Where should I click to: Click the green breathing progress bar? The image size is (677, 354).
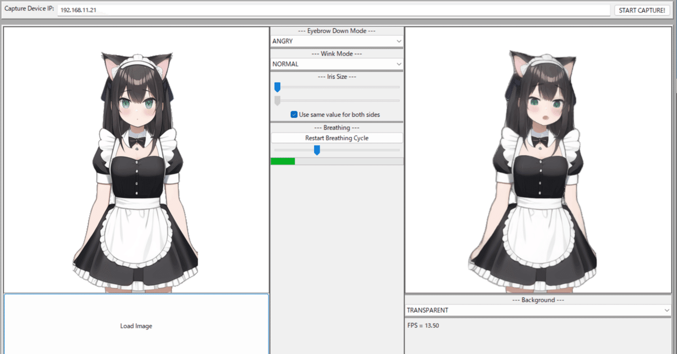[x=282, y=161]
